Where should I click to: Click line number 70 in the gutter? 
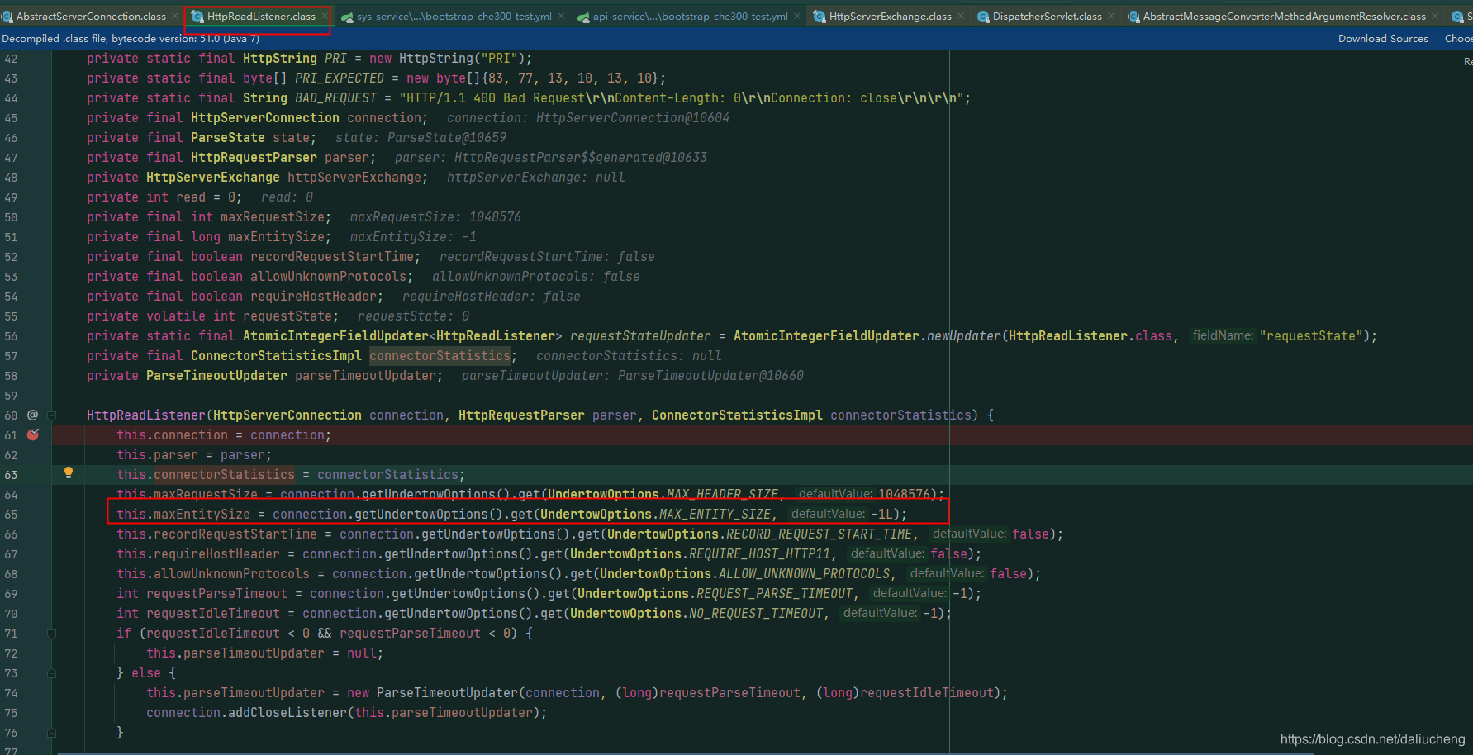click(11, 614)
